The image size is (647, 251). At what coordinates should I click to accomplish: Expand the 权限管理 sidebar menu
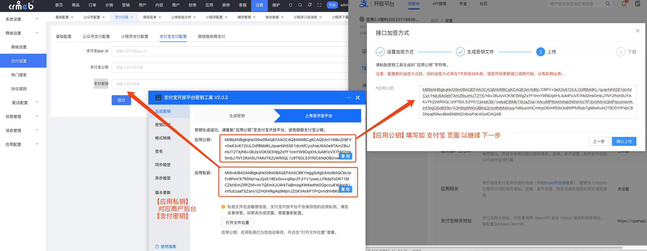coord(37,116)
